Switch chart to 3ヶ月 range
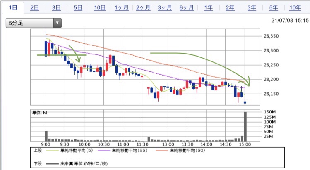 (x=165, y=8)
